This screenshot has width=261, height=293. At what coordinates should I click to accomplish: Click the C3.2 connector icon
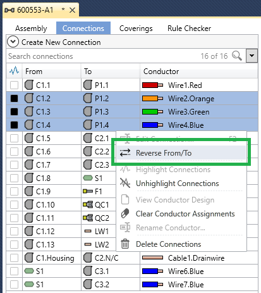pyautogui.click(x=88, y=284)
